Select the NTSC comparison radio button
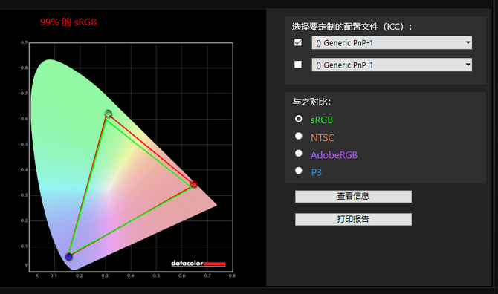Viewport: 498px width, 294px height. click(298, 136)
